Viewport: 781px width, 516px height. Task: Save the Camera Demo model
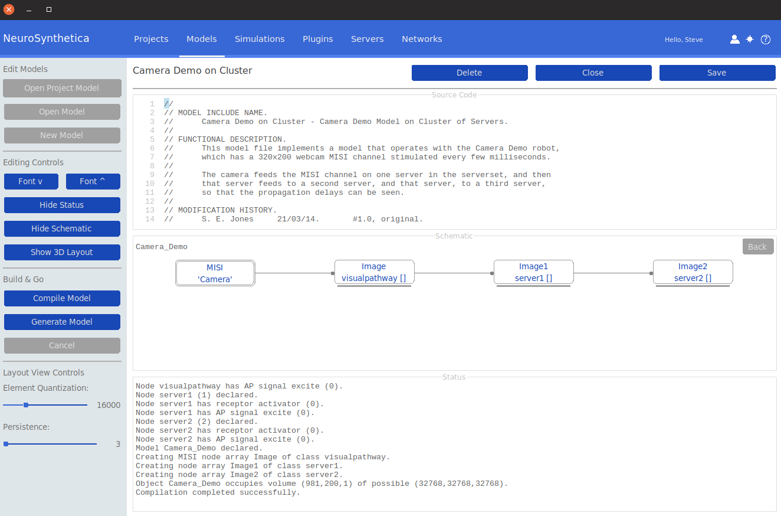coord(717,73)
